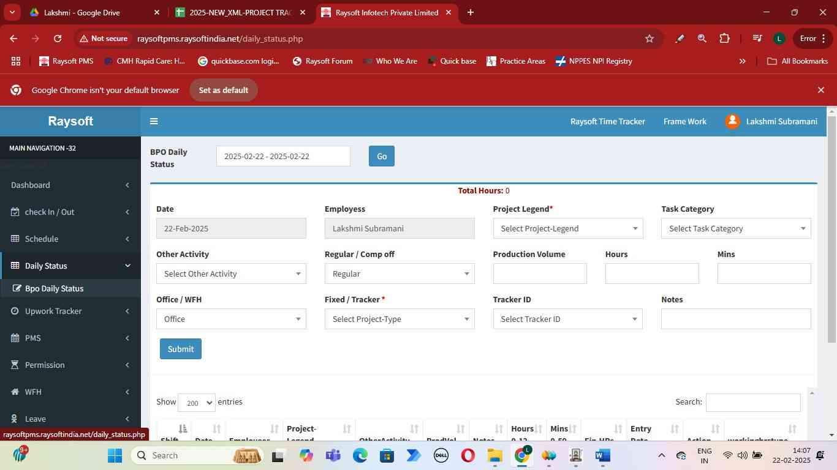Image resolution: width=837 pixels, height=470 pixels.
Task: Open the Select Task Category dropdown
Action: 735,228
